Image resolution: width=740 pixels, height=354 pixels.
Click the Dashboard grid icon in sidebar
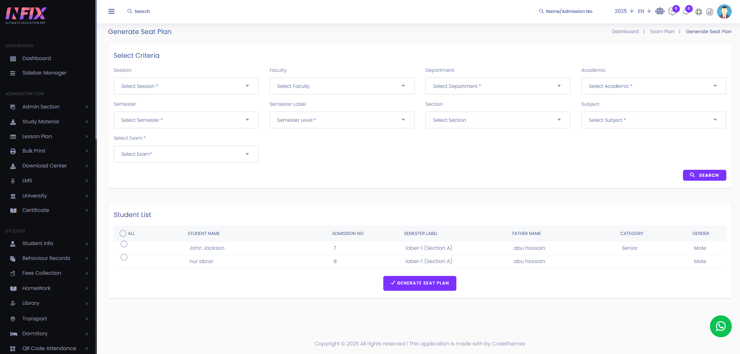(x=13, y=59)
